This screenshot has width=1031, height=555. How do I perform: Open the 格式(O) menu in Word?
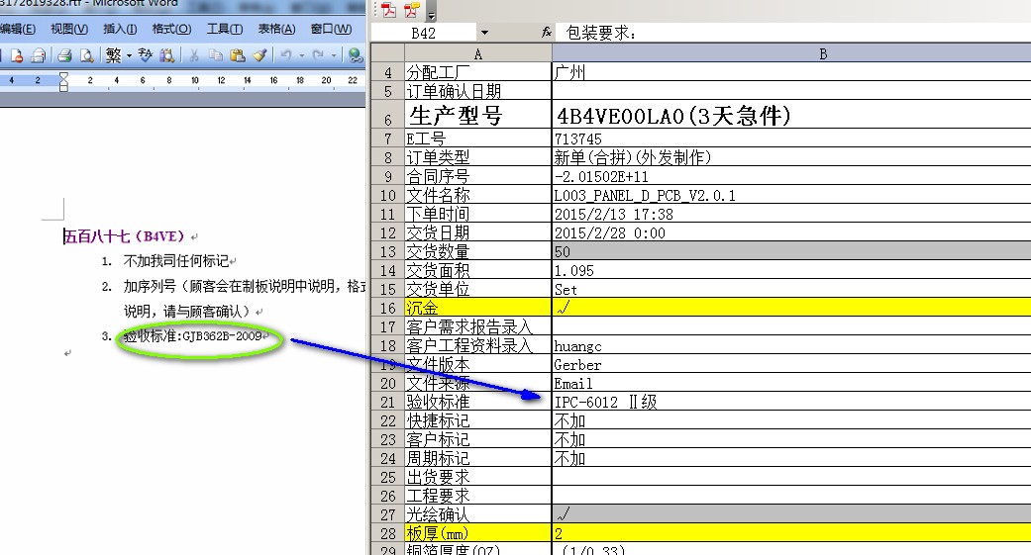171,29
